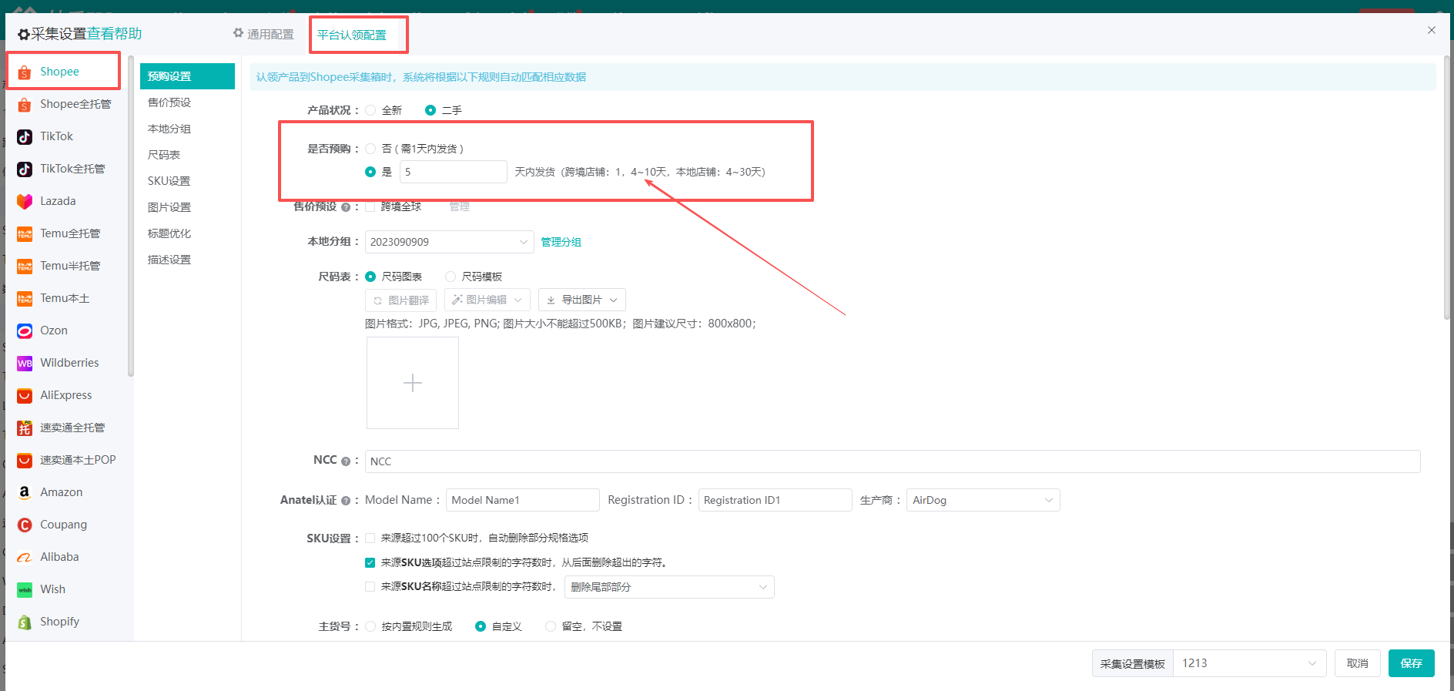This screenshot has width=1454, height=691.
Task: Open the 删除尾部部分 dropdown
Action: pos(669,587)
